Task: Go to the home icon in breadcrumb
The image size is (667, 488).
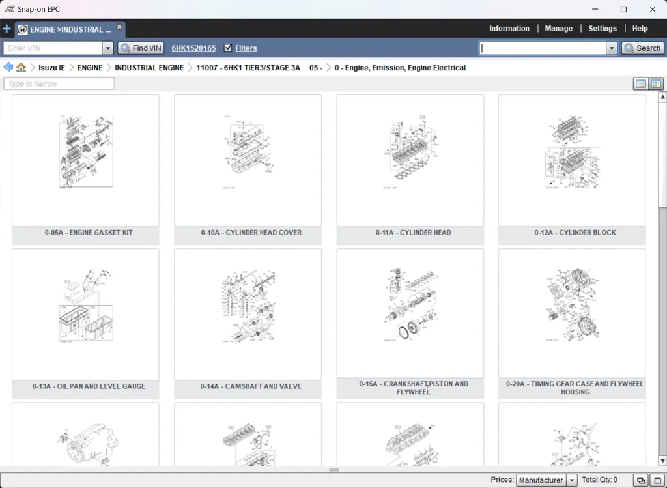Action: [21, 67]
